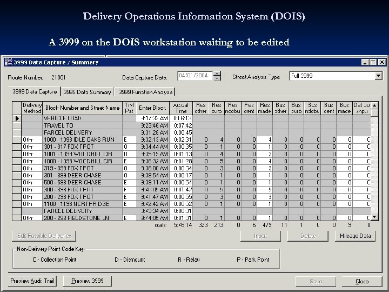The image size is (389, 292).
Task: Click the Route Number value 21001
Action: 58,77
